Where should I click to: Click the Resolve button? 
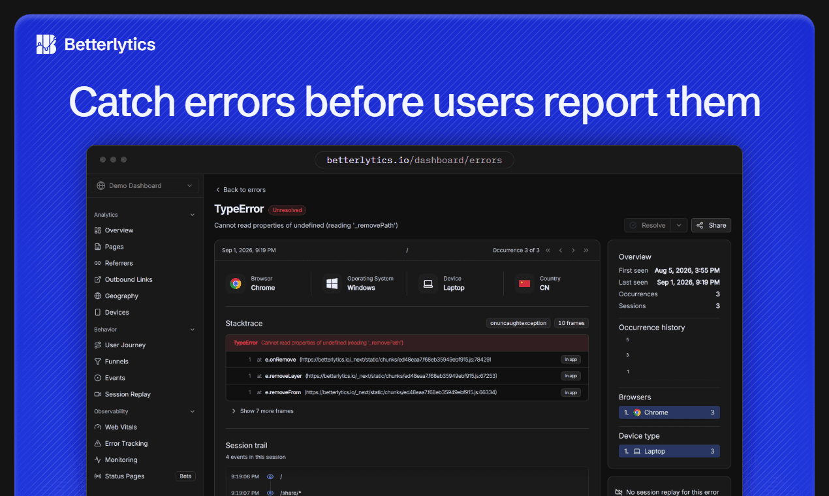[x=647, y=225]
